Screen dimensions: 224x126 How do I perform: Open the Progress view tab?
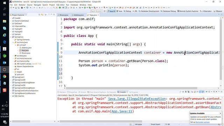(134, 92)
